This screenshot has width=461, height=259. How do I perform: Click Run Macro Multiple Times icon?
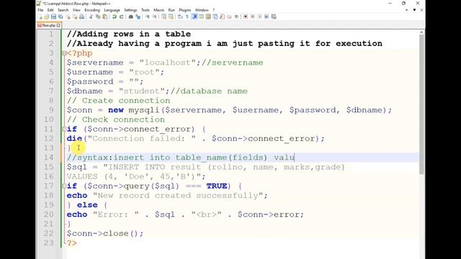coord(267,17)
